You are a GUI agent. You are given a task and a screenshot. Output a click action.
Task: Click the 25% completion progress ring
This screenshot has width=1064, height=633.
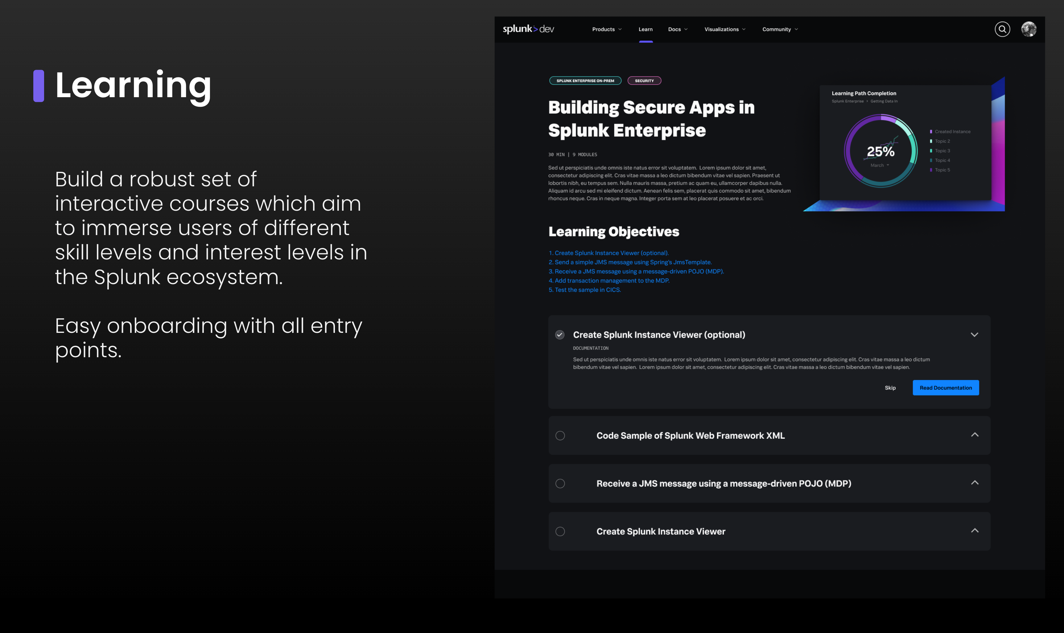pyautogui.click(x=880, y=150)
